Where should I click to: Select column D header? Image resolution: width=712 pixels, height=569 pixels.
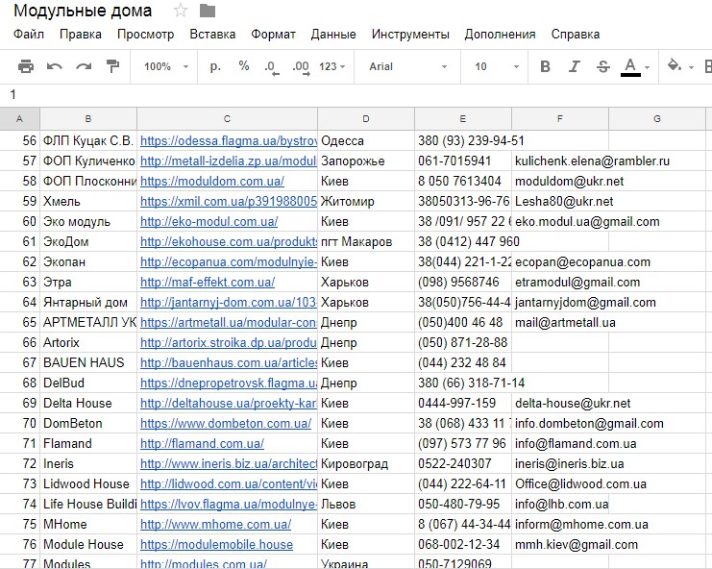pos(366,119)
